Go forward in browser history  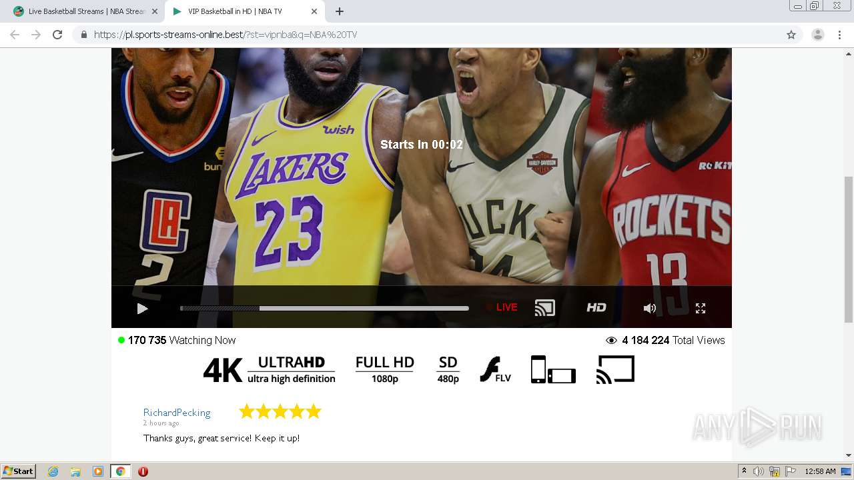coord(36,35)
